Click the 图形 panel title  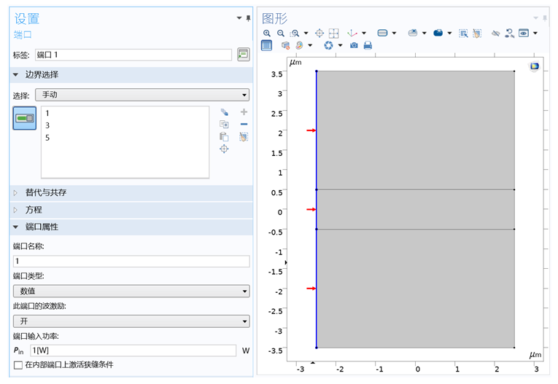274,18
